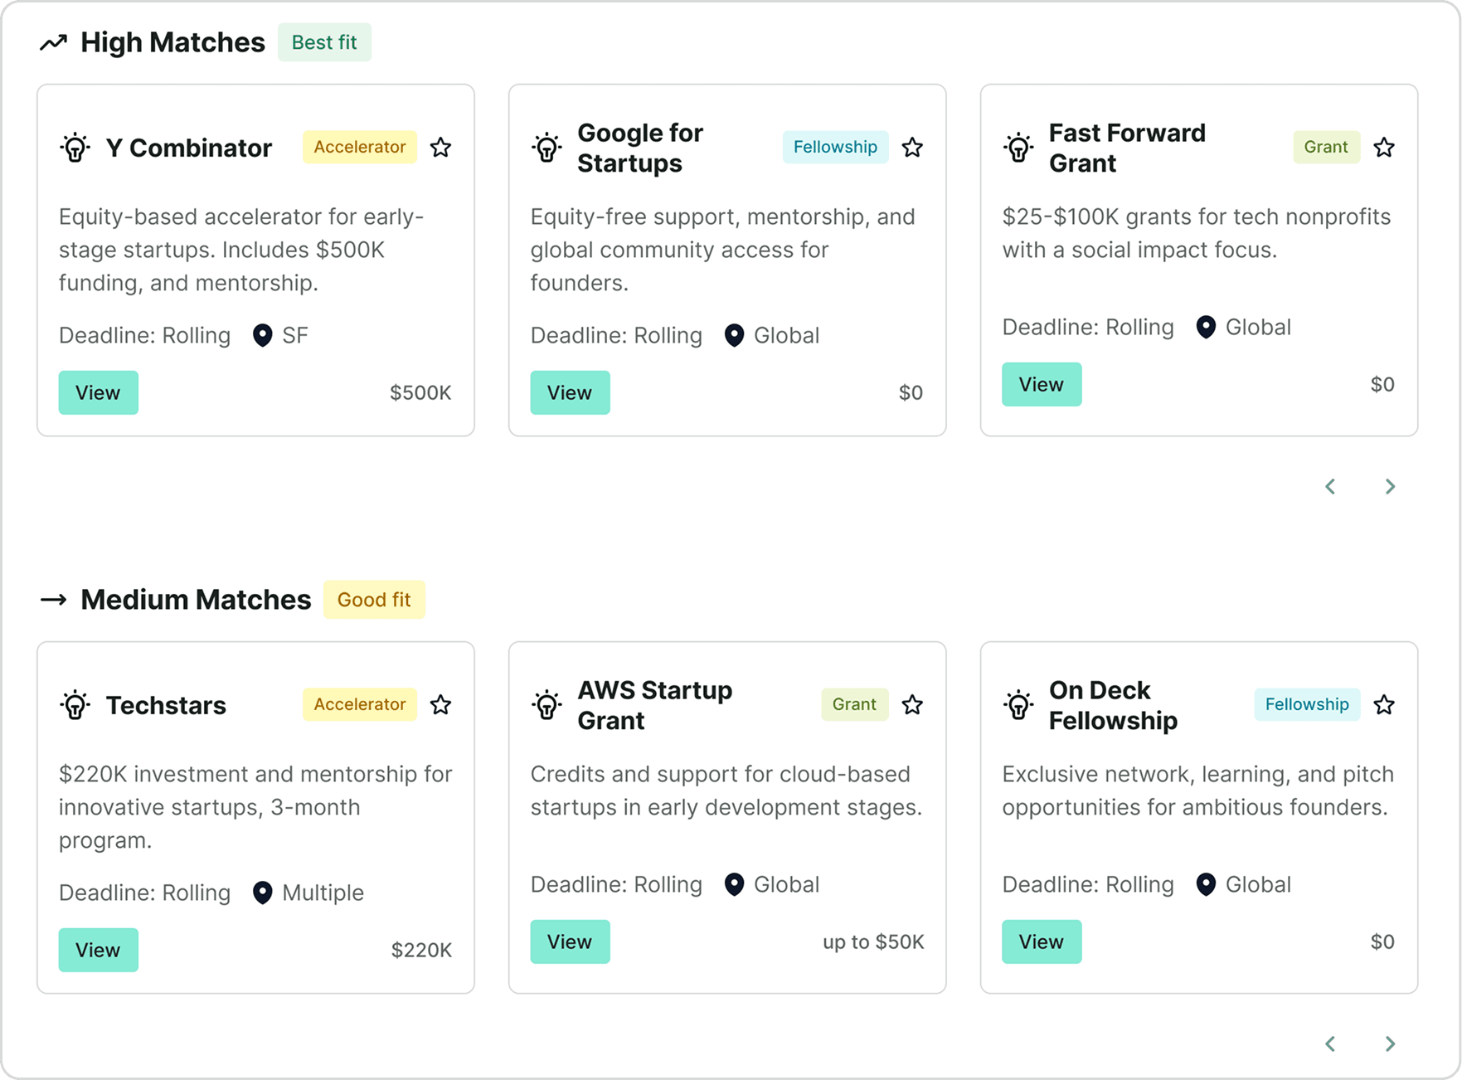Screen dimensions: 1462x1080
Task: Show previous Medium Matches results
Action: [x=1330, y=1044]
